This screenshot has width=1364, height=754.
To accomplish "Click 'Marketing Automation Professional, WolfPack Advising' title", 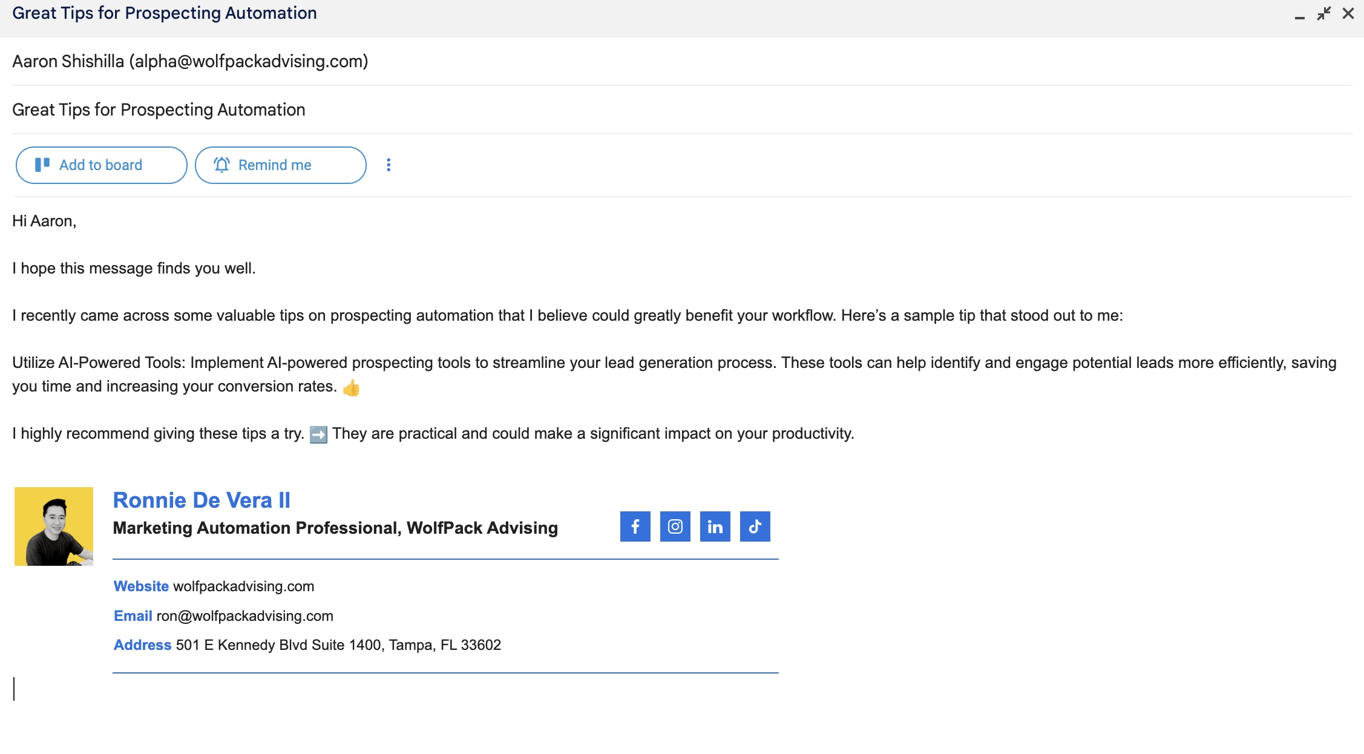I will [x=335, y=528].
